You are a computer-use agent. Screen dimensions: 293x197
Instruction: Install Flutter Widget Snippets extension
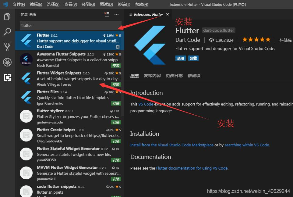point(116,84)
